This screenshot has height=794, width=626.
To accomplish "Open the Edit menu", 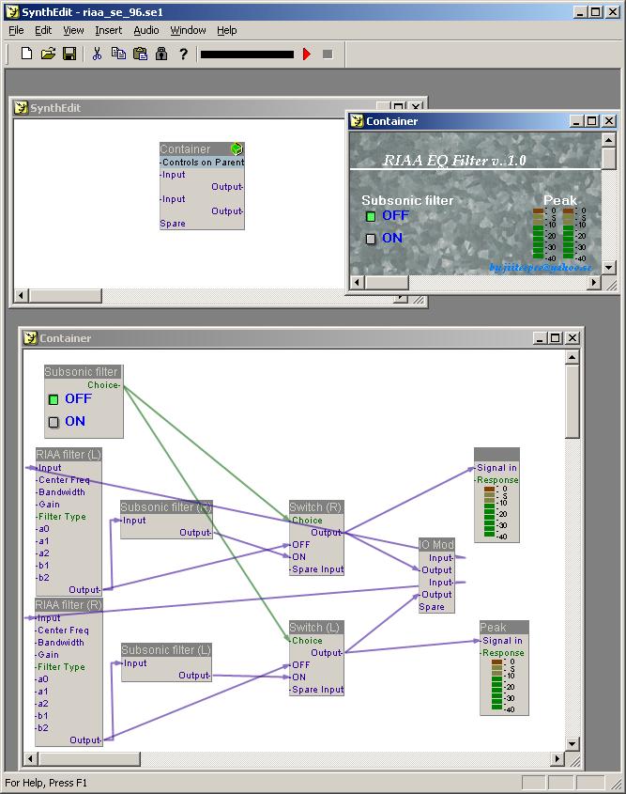I will pos(43,30).
